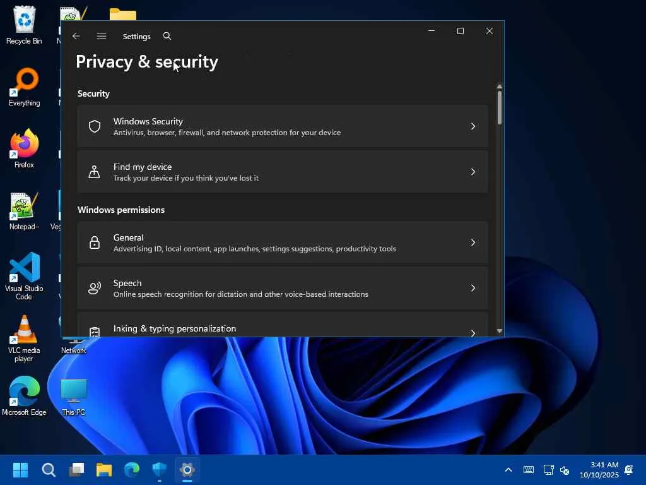Select the Microsoft Edge desktop shortcut
646x485 pixels.
click(25, 397)
